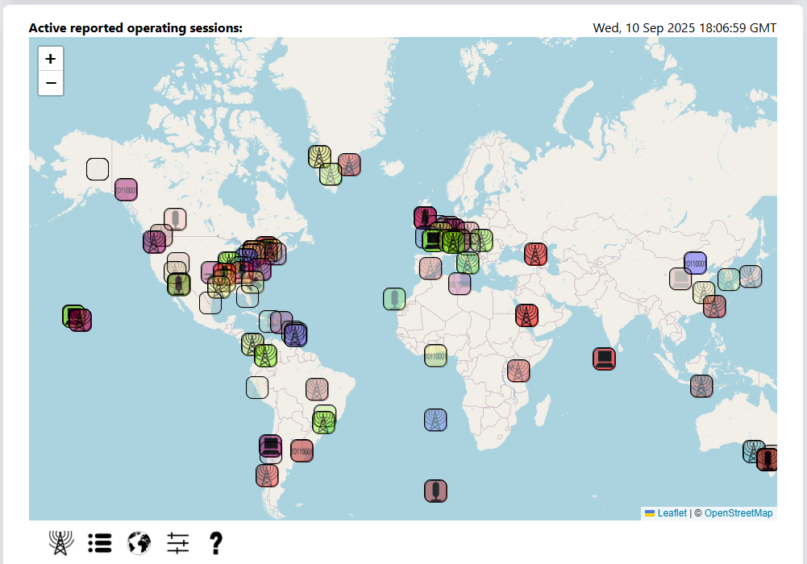Select the empty white marker over Alaska

pyautogui.click(x=98, y=169)
